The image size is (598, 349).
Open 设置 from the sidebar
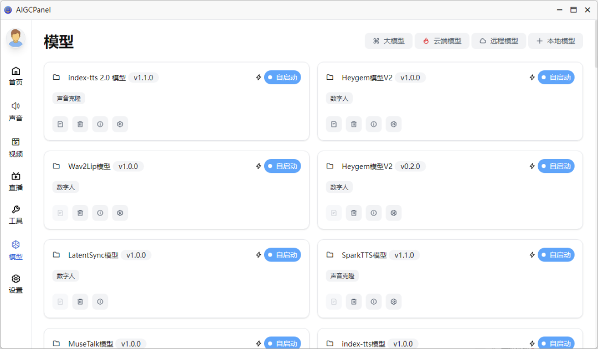click(x=16, y=284)
